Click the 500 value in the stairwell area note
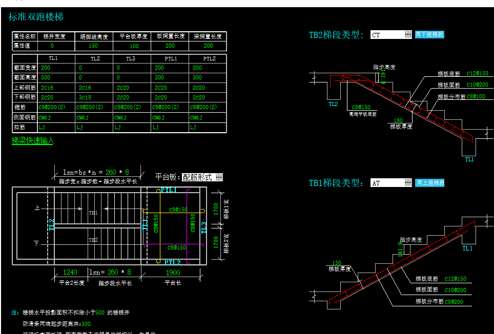This screenshot has height=334, width=494. tap(100, 312)
